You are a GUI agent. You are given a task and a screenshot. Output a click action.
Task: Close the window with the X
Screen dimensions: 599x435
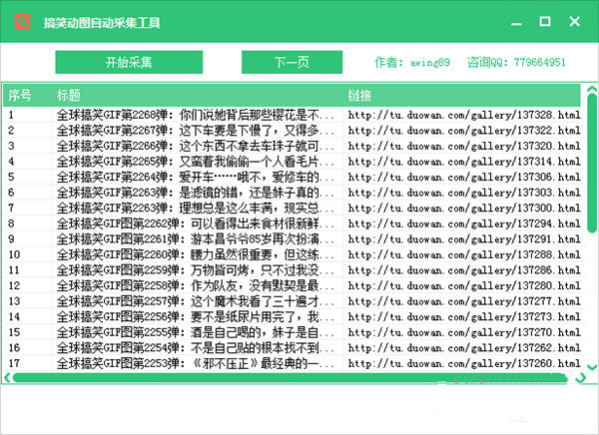[575, 21]
